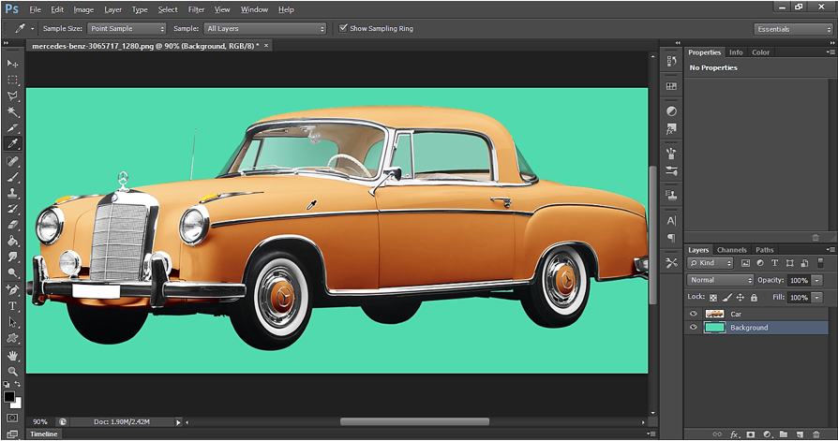Click the zoom percentage field showing 90%
This screenshot has height=441, width=838.
pyautogui.click(x=40, y=421)
